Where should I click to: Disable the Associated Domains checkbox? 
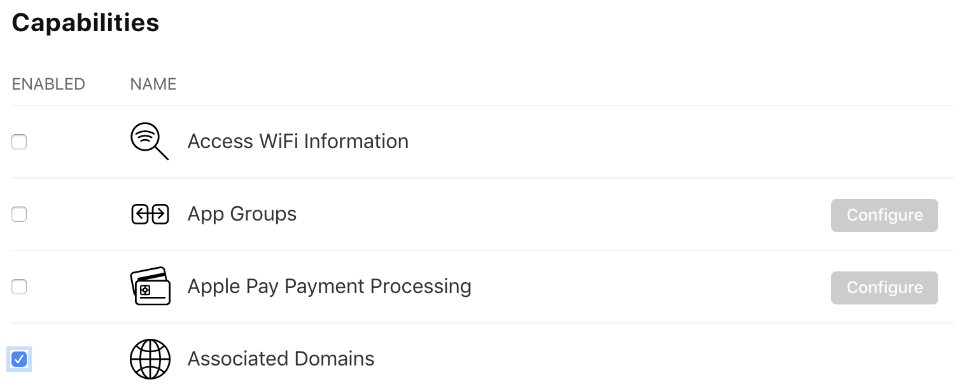[x=19, y=359]
